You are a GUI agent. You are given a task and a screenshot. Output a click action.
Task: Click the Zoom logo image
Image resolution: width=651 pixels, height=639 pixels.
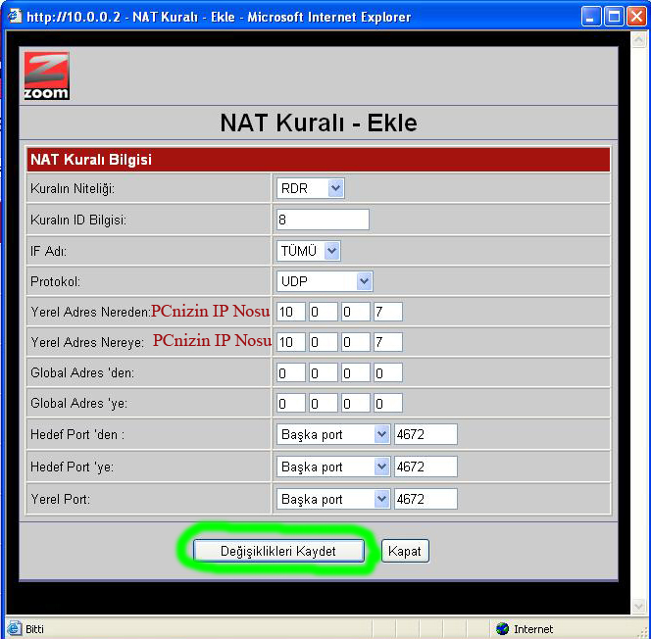tap(46, 75)
